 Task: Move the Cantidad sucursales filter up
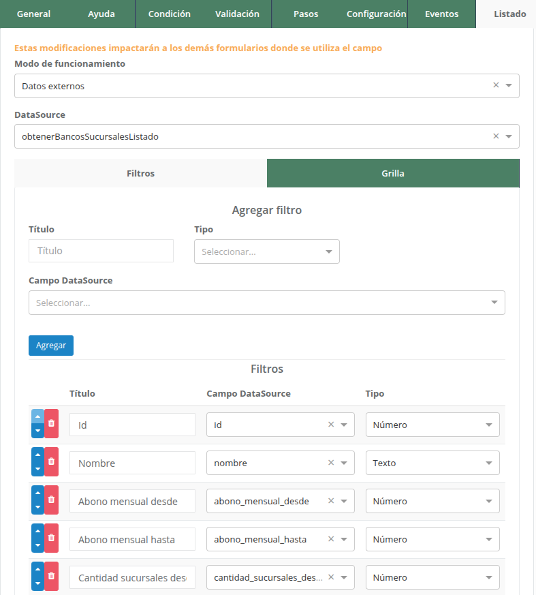[37, 569]
